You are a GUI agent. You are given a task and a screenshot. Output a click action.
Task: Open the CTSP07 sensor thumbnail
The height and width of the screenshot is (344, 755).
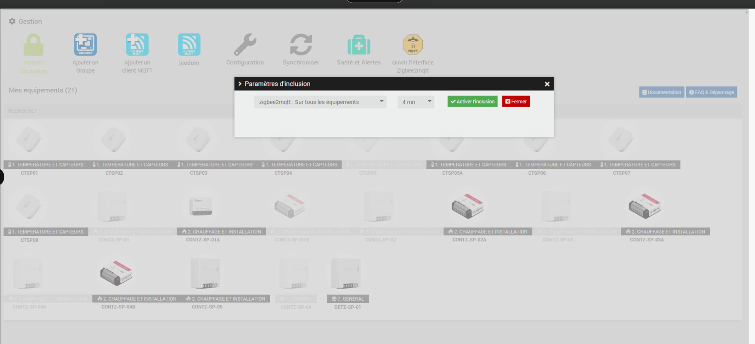tap(621, 139)
